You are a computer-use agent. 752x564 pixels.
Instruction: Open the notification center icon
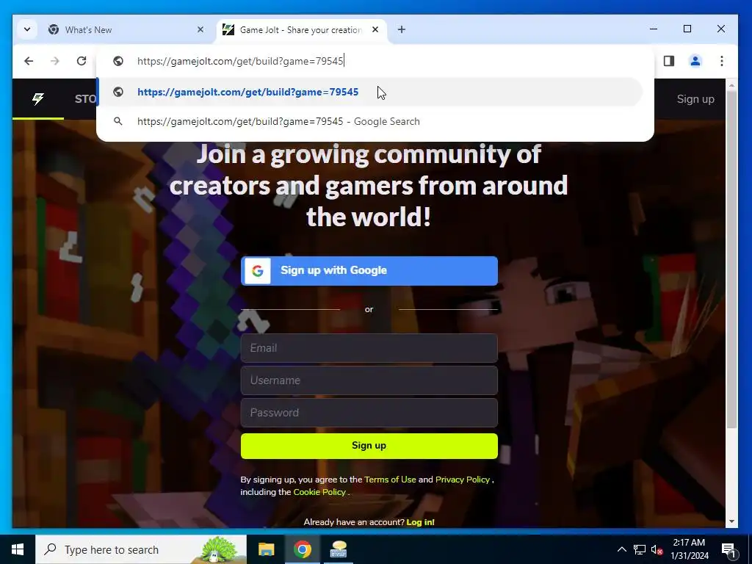click(x=728, y=549)
